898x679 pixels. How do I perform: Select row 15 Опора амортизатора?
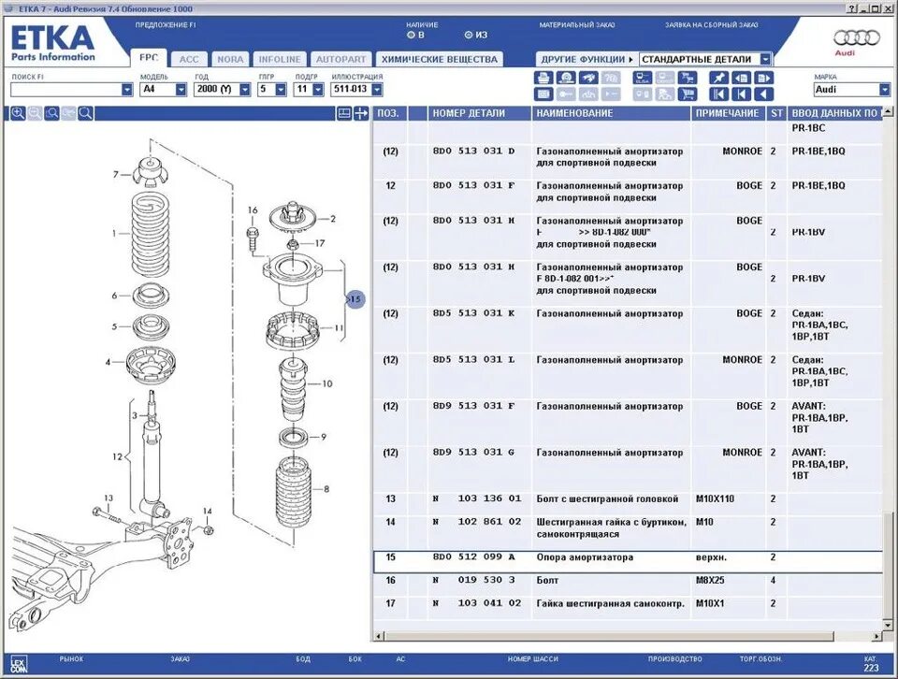pyautogui.click(x=628, y=562)
